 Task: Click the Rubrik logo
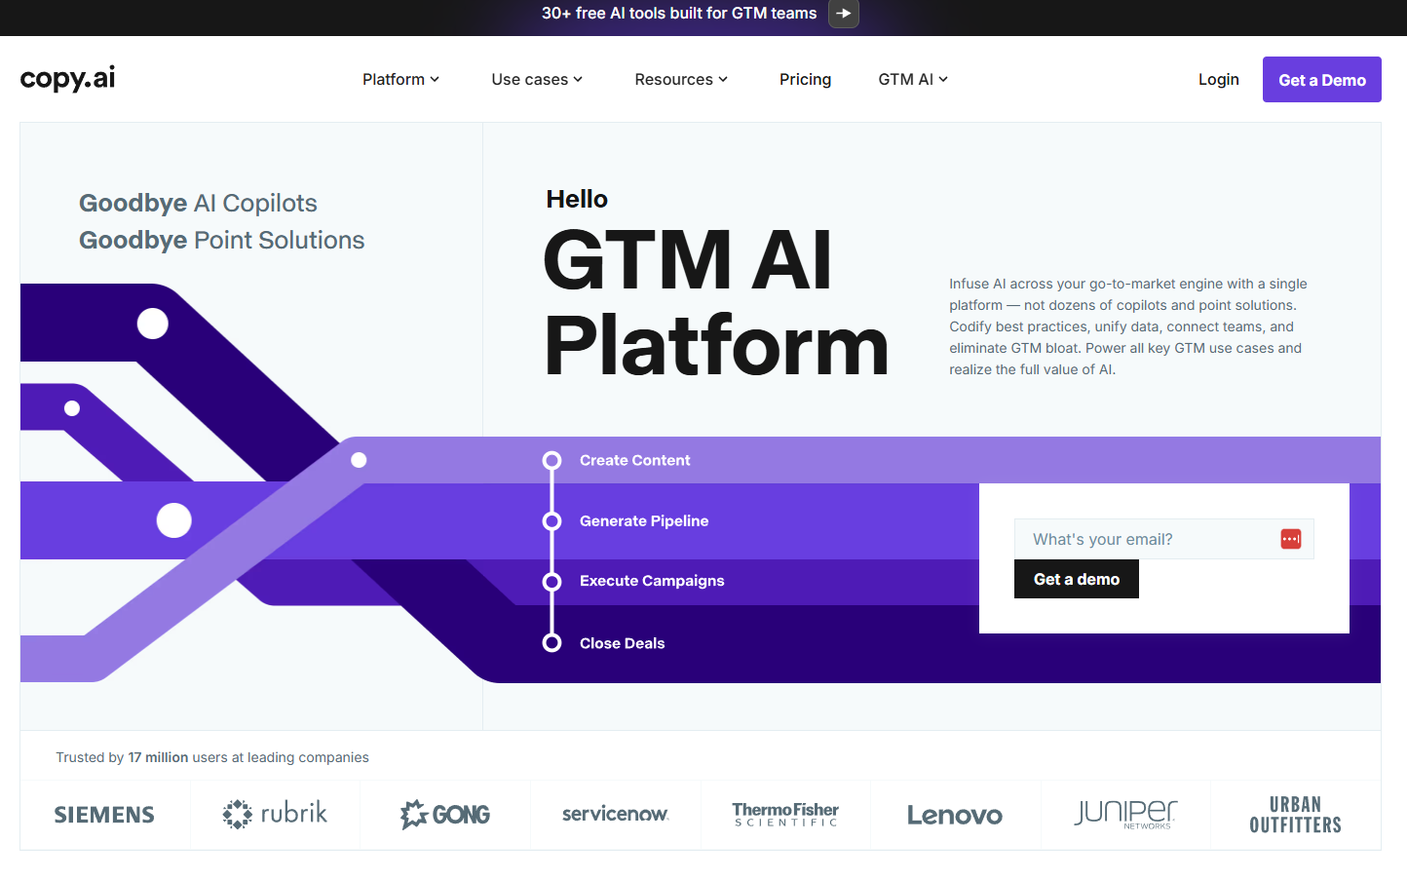click(x=275, y=814)
